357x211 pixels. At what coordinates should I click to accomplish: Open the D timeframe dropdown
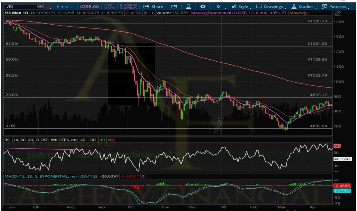(x=219, y=7)
